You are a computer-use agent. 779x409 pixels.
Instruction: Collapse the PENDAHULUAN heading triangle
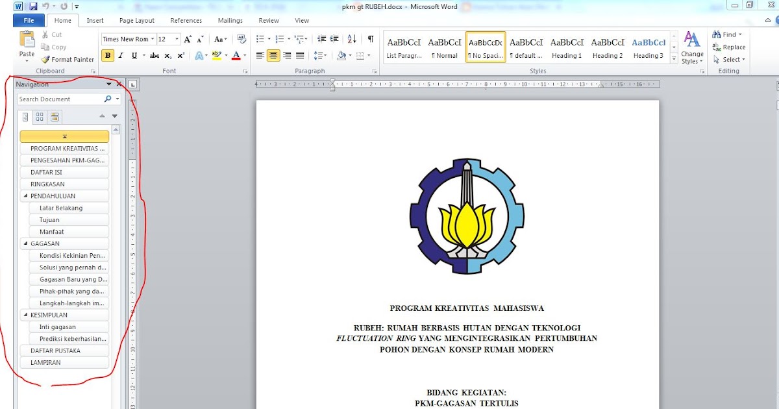tap(25, 196)
